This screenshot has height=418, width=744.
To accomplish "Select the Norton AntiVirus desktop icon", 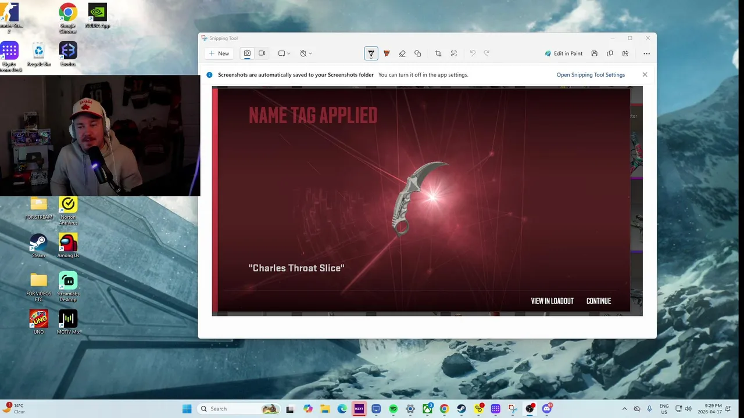I will 68,211.
